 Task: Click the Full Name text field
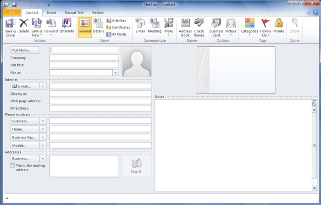point(84,50)
